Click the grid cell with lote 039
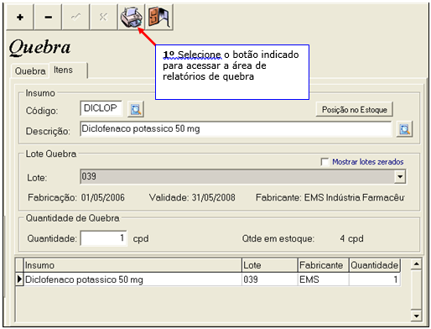431x329 pixels. [270, 279]
